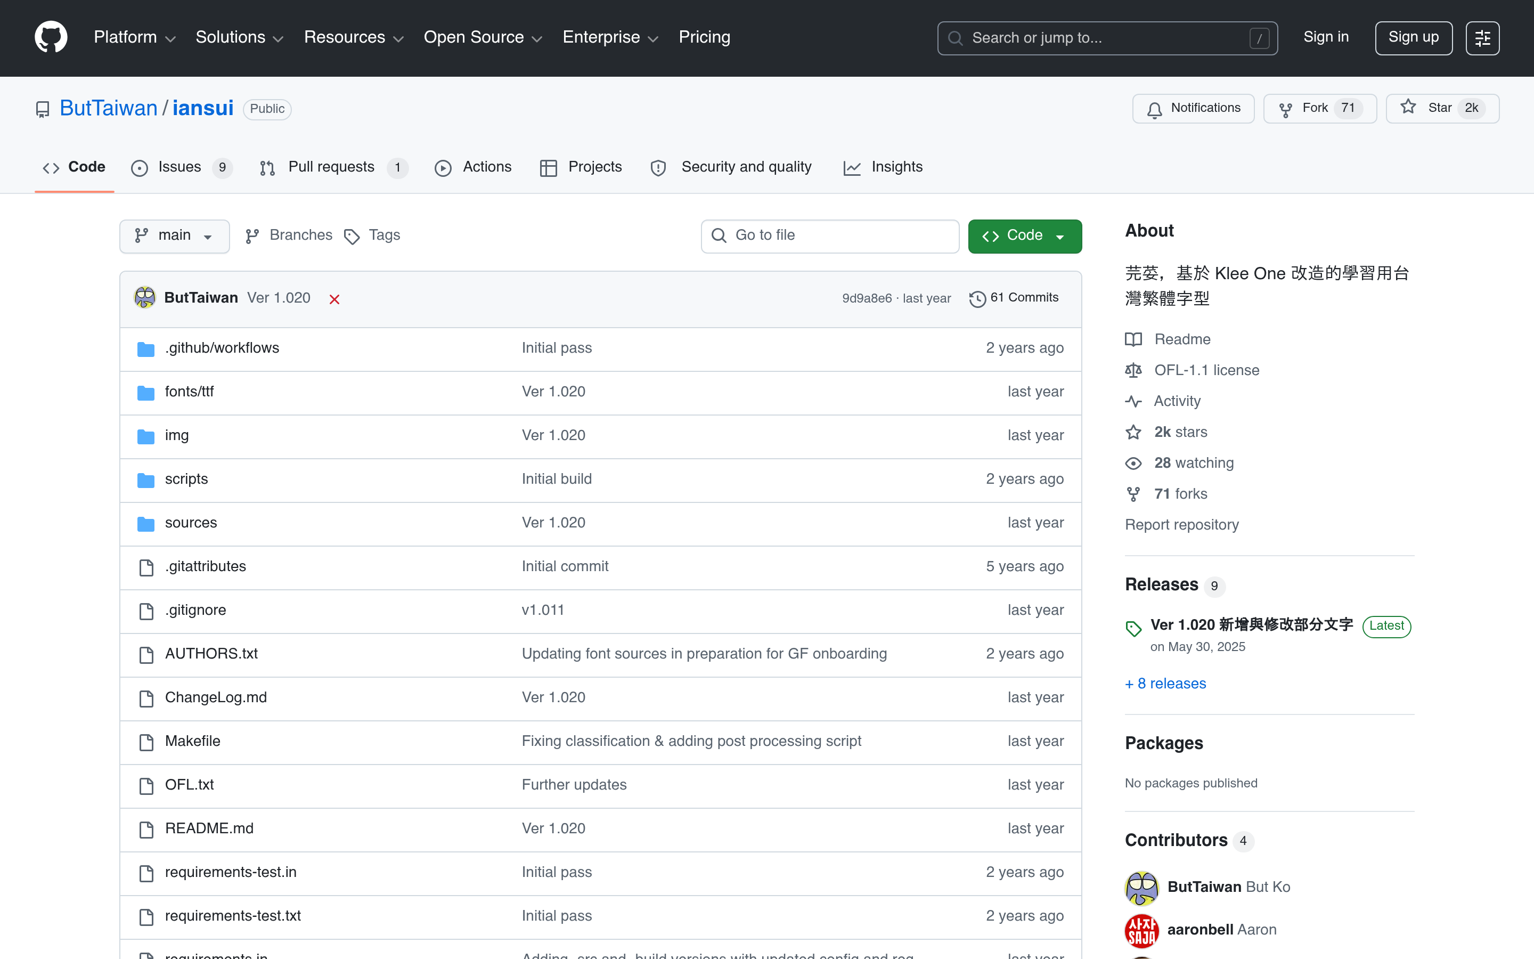1534x959 pixels.
Task: Expand the Enterprise menu
Action: click(x=611, y=37)
